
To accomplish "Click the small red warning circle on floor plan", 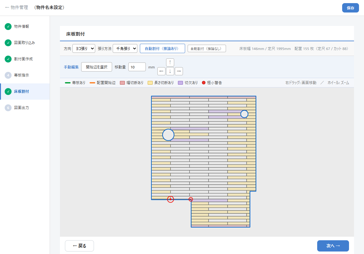I will point(191,199).
